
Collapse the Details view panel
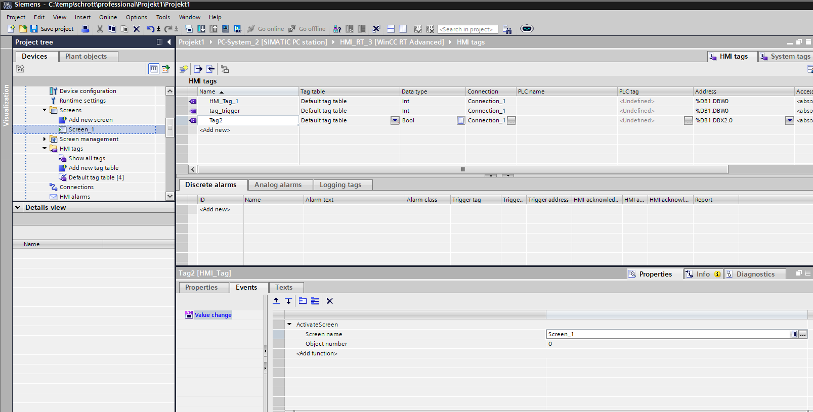coord(18,207)
